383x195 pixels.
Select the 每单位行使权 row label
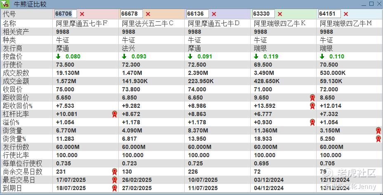pos(23,164)
